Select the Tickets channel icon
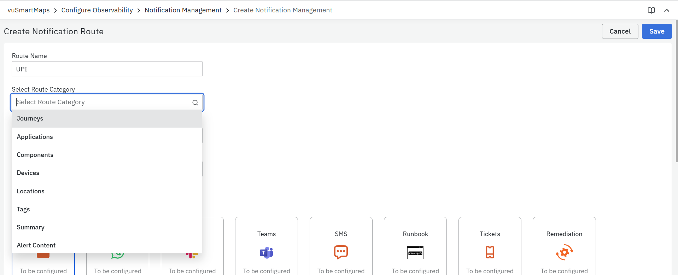Image resolution: width=678 pixels, height=275 pixels. coord(490,252)
